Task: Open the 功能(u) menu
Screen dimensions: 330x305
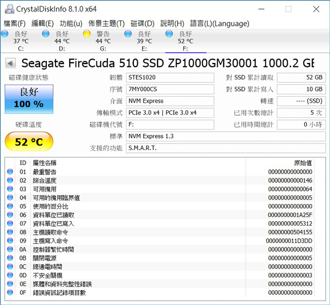Action: tap(71, 23)
